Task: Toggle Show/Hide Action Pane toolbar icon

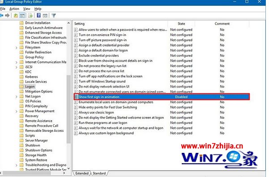Action: pos(45,16)
